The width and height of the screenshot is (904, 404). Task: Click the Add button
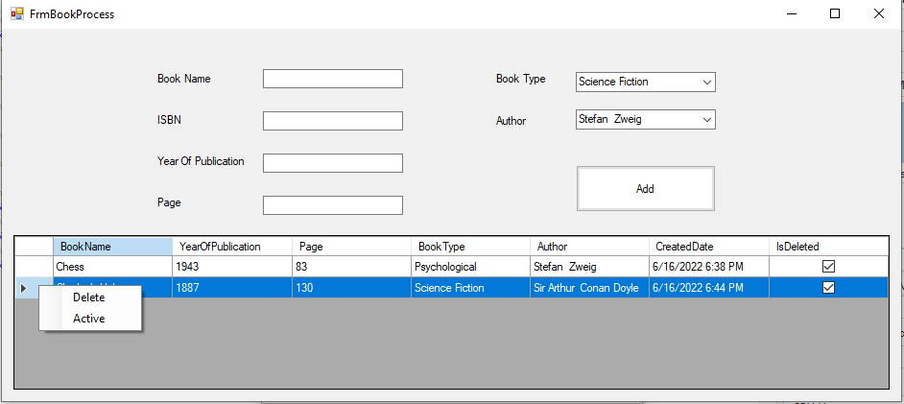click(x=646, y=188)
